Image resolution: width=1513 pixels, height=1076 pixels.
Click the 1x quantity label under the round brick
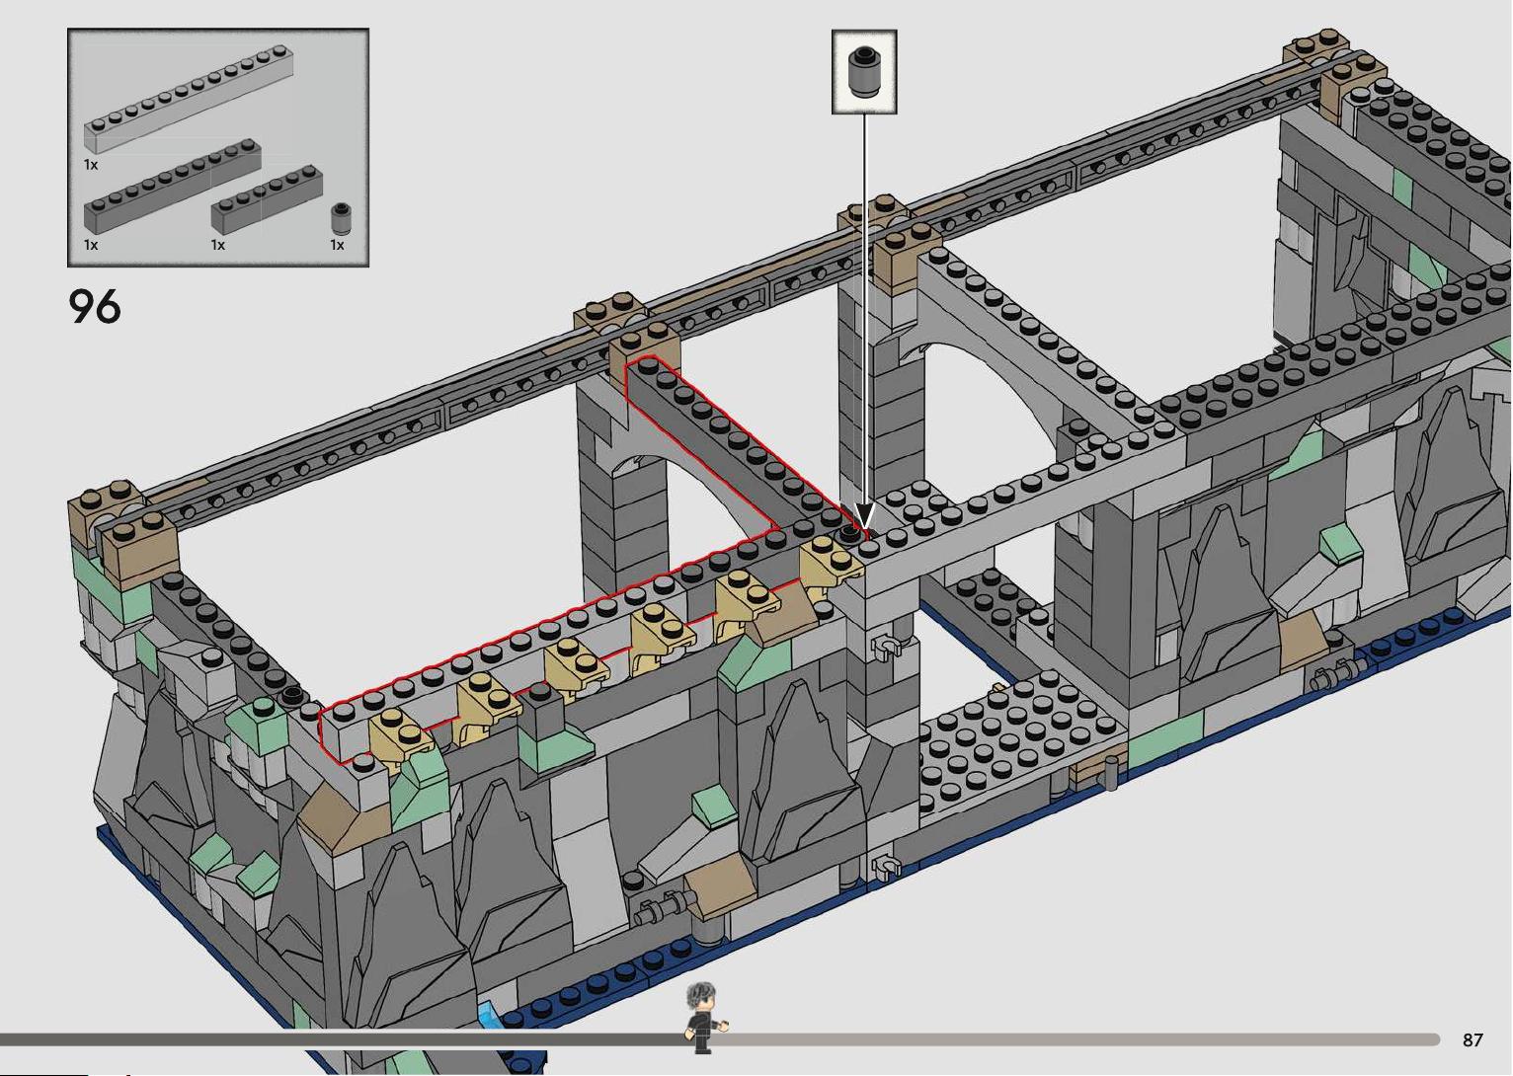tap(337, 245)
